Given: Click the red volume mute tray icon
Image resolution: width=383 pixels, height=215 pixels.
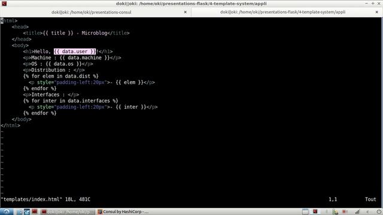Looking at the screenshot, I should [345, 212].
